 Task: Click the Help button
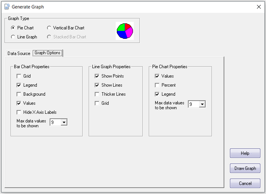245,153
